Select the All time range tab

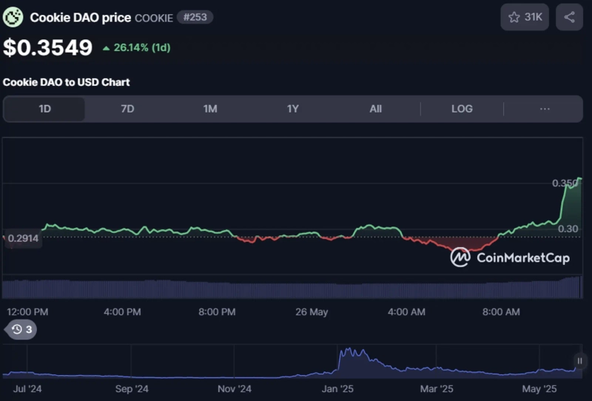(x=376, y=109)
